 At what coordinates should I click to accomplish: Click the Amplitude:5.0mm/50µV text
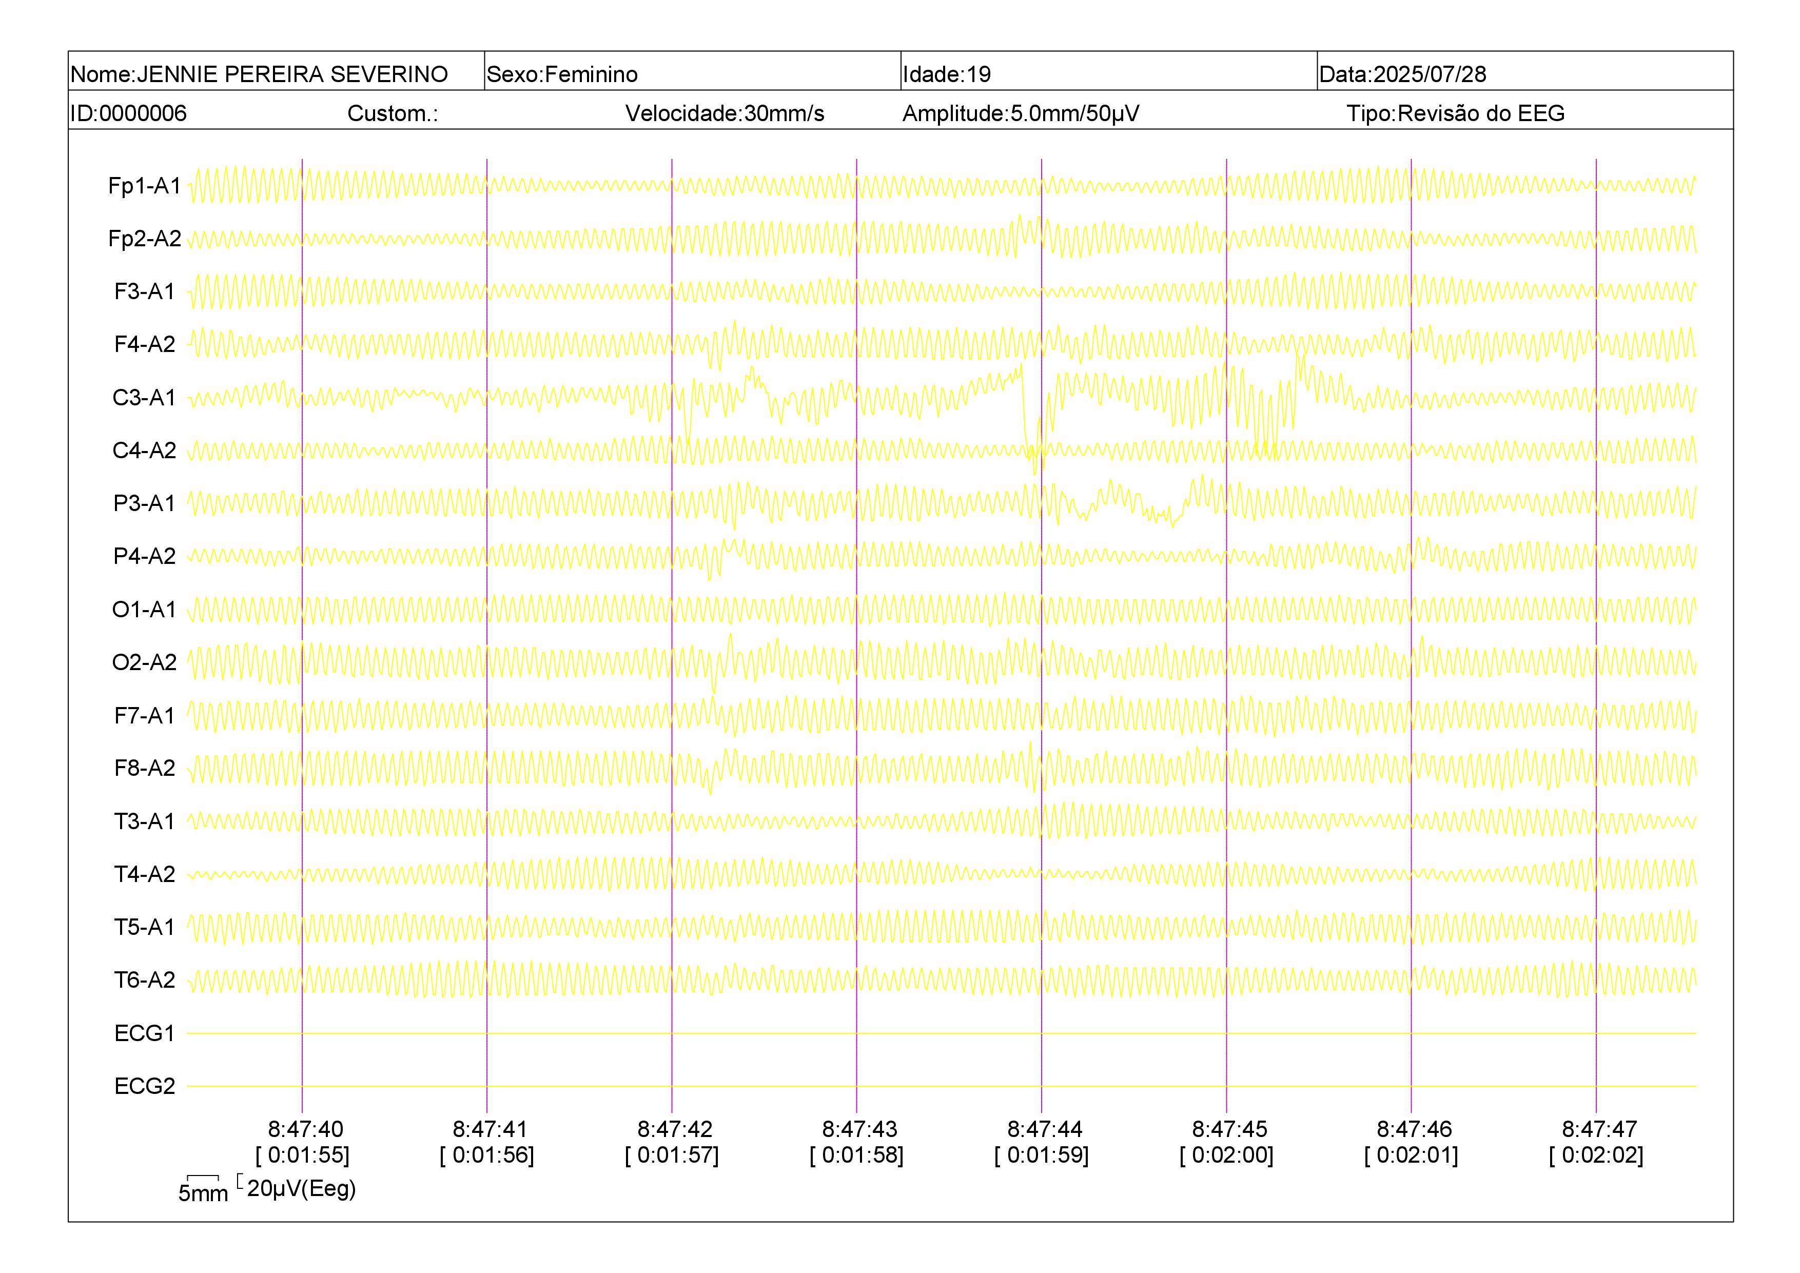pos(1021,114)
